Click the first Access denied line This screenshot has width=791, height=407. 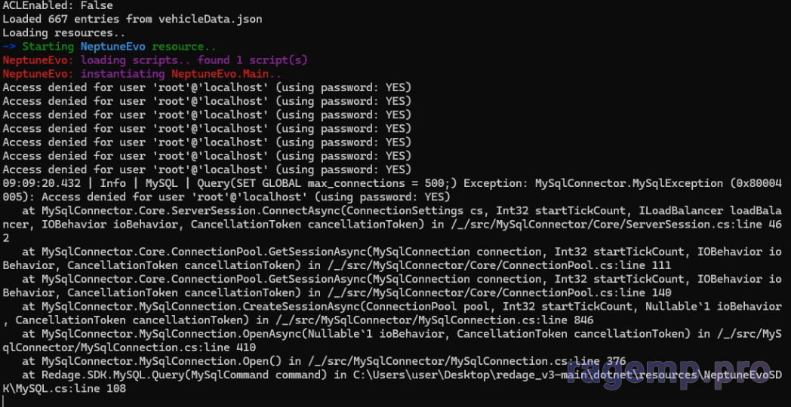(207, 87)
